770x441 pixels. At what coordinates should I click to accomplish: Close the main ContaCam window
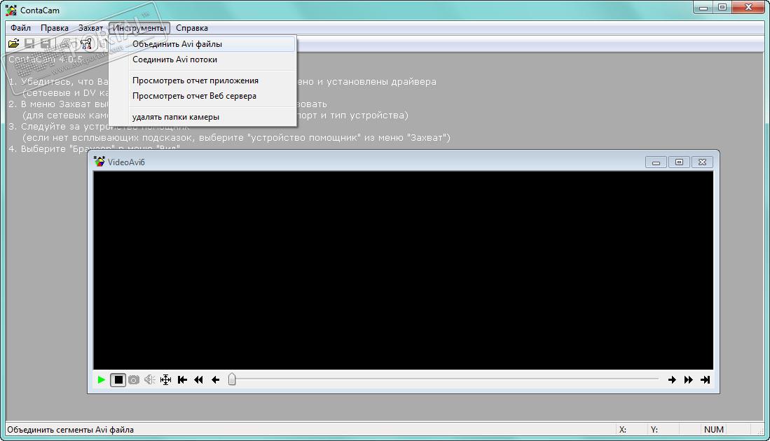pos(748,8)
